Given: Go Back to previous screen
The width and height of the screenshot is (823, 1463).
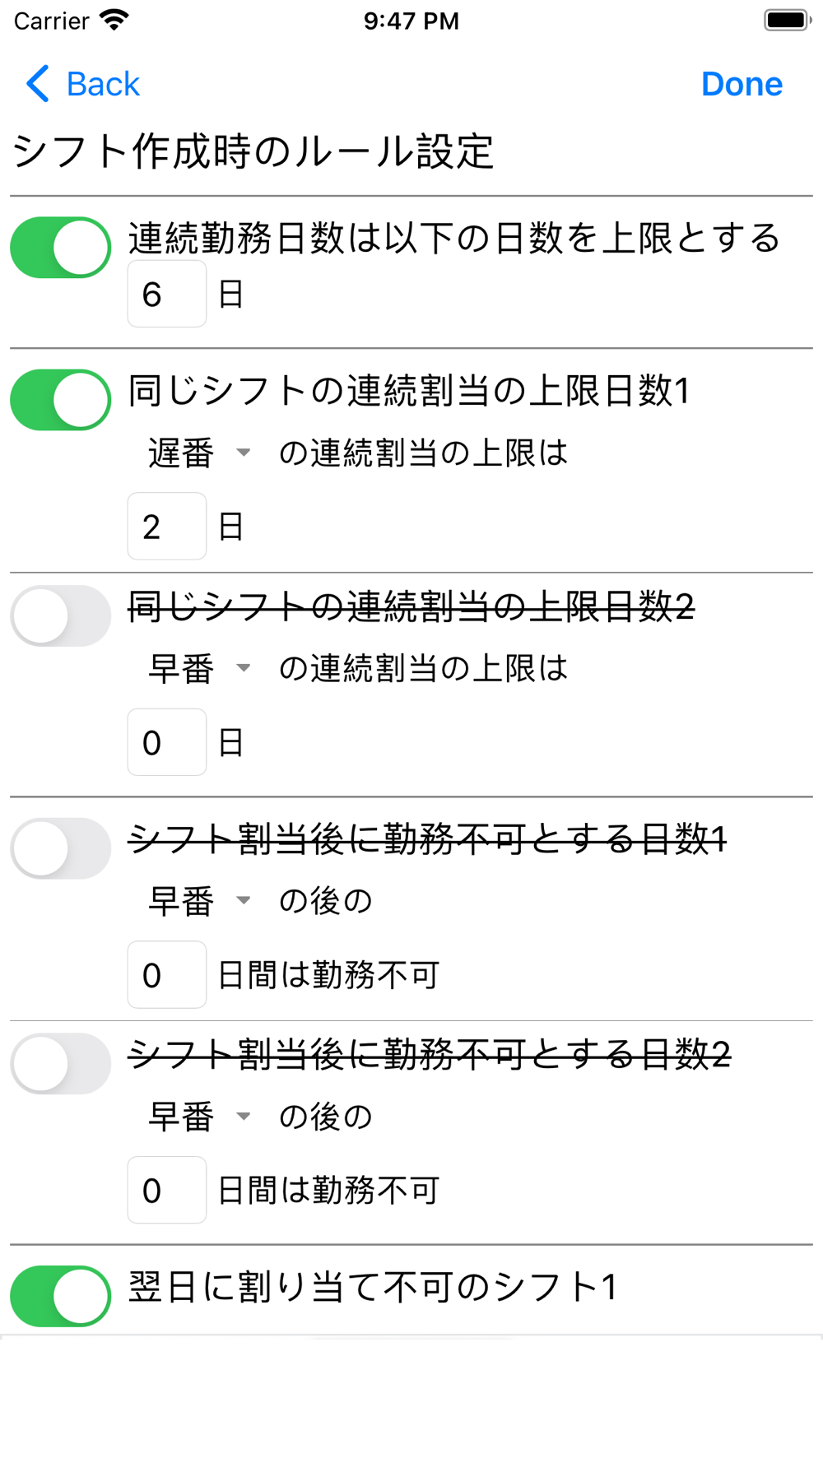Looking at the screenshot, I should 83,84.
